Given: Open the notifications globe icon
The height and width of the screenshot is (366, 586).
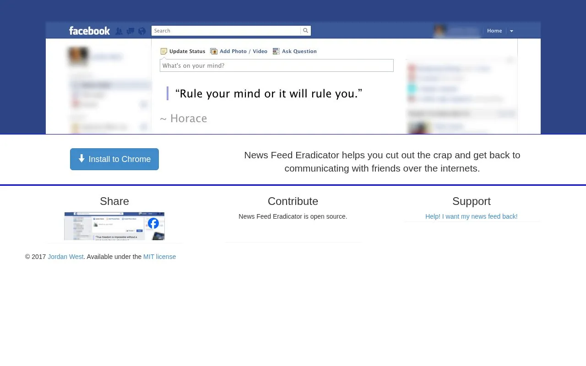Looking at the screenshot, I should point(142,31).
